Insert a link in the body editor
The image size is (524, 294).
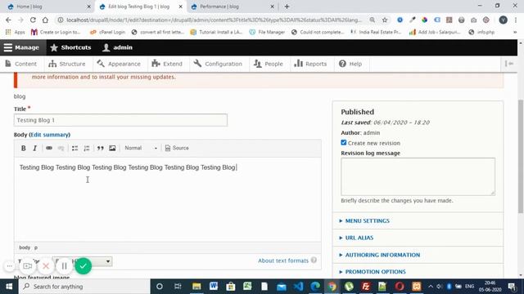coord(49,148)
